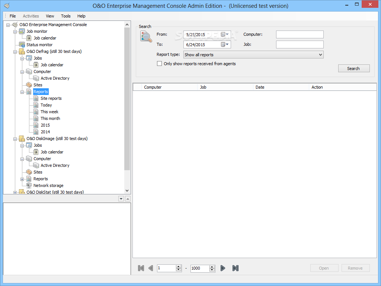Image resolution: width=381 pixels, height=286 pixels.
Task: Click the Computer column header
Action: (170, 87)
